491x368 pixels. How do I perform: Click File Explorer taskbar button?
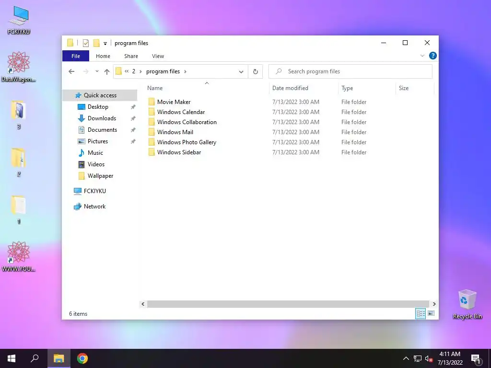[58, 358]
